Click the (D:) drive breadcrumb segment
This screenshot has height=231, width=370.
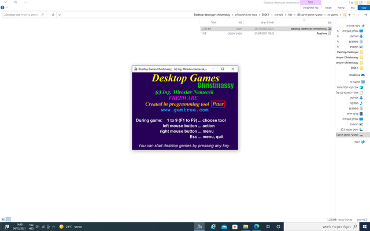[x=310, y=14]
